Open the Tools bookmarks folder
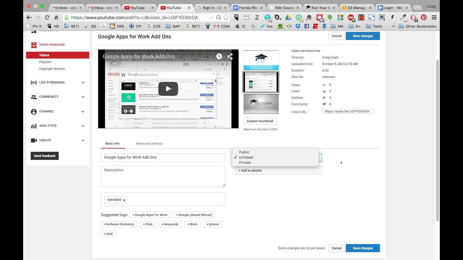Image resolution: width=463 pixels, height=260 pixels. pos(374,26)
